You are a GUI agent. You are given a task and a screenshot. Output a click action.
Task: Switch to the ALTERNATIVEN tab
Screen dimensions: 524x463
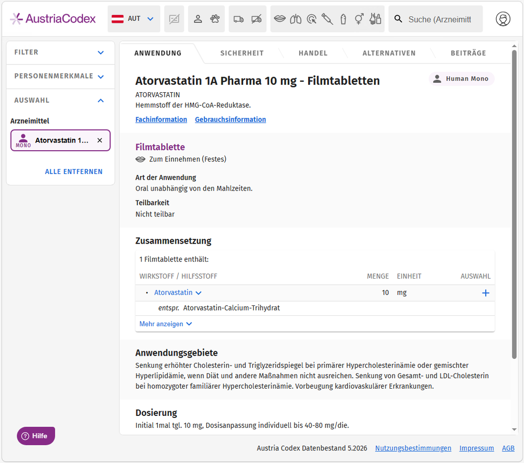pyautogui.click(x=389, y=53)
